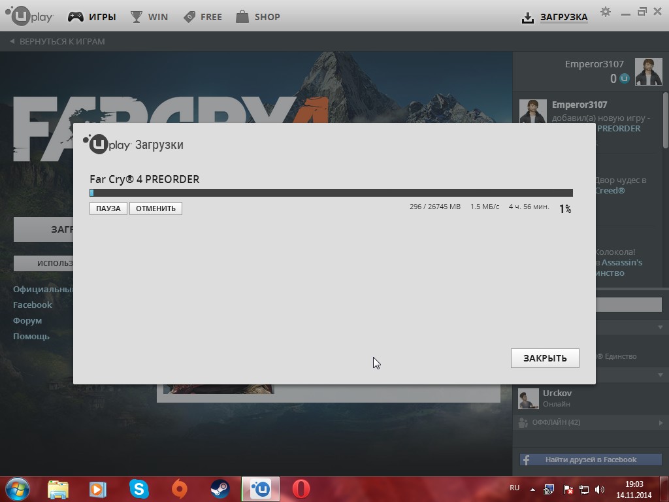Click the game controller icon
This screenshot has height=502, width=669.
(x=76, y=17)
